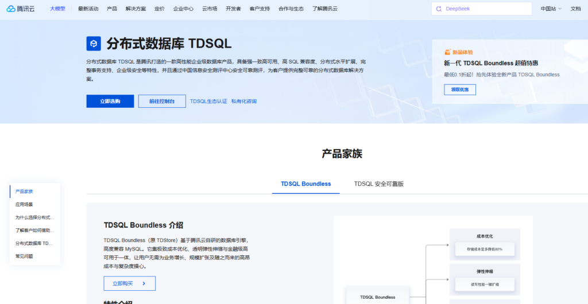Click the 立即购买 button
This screenshot has width=588, height=304.
[129, 283]
